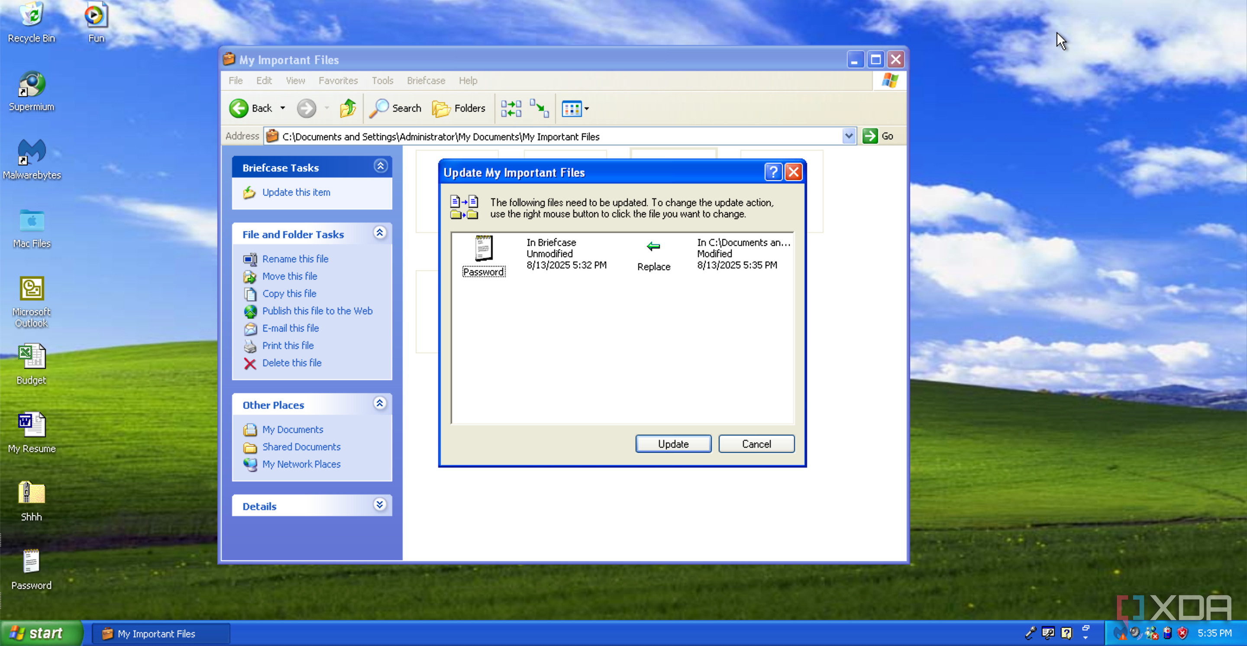Click the Folders toolbar icon
Viewport: 1247px width, 646px height.
click(x=459, y=108)
